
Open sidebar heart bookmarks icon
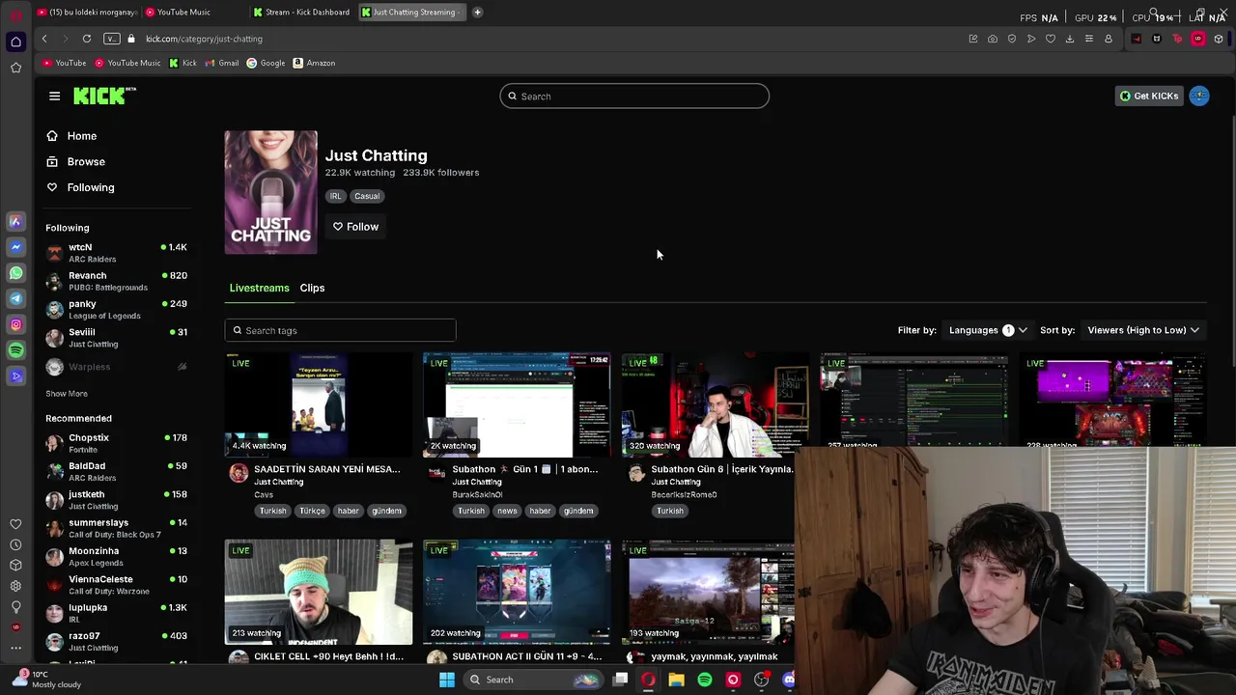coord(15,524)
